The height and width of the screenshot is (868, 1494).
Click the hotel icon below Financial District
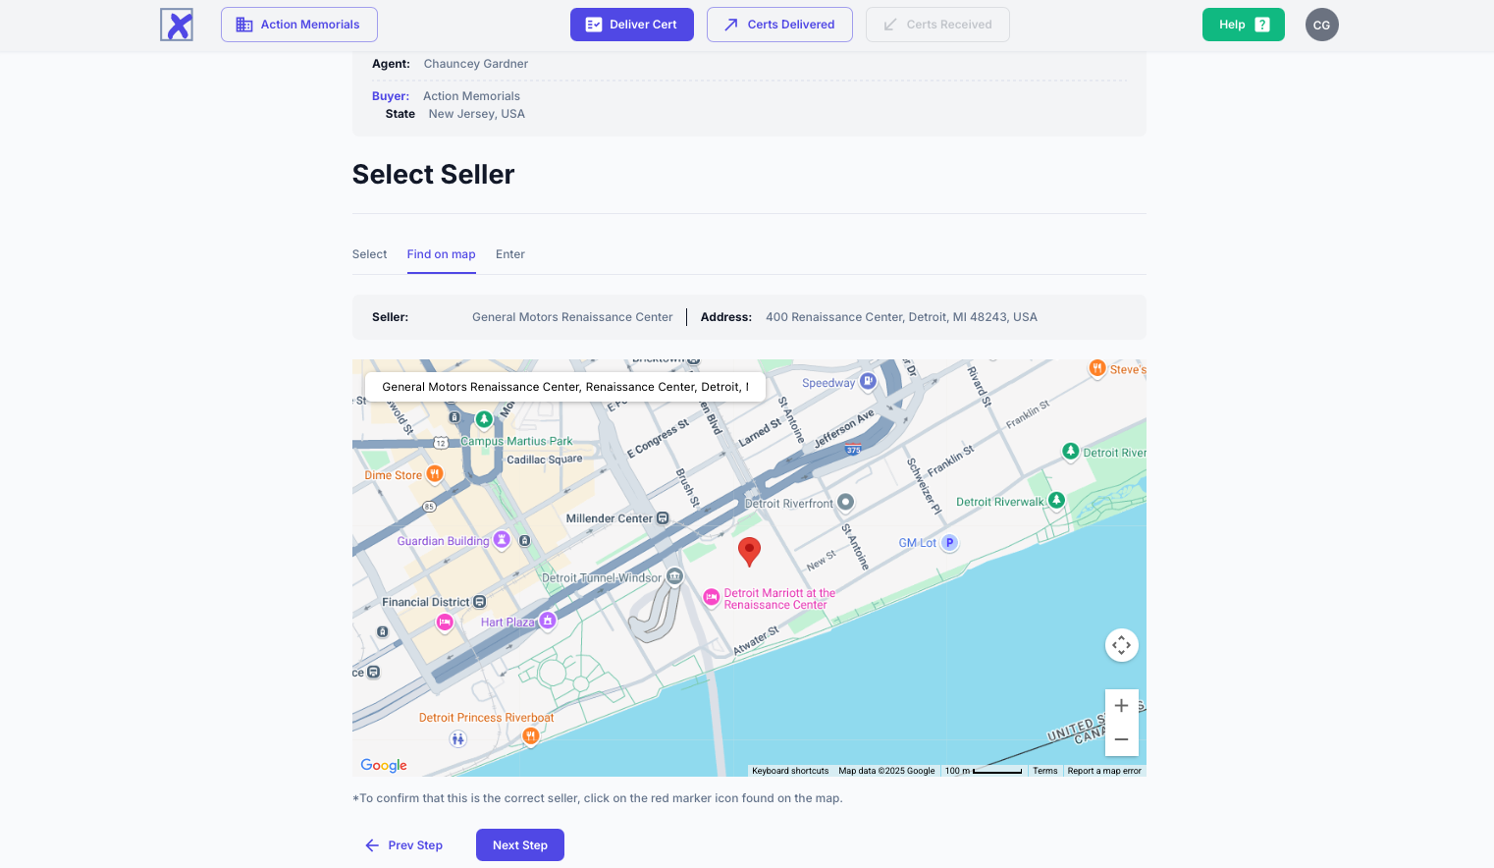[445, 622]
